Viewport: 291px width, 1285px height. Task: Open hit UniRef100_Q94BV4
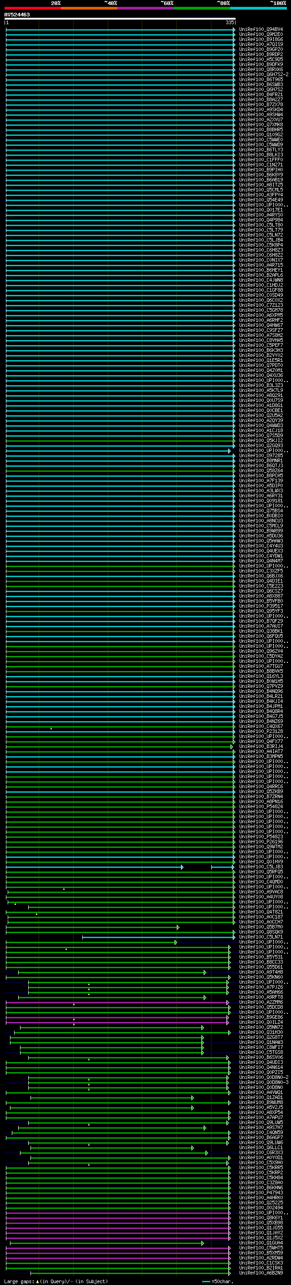click(x=261, y=30)
